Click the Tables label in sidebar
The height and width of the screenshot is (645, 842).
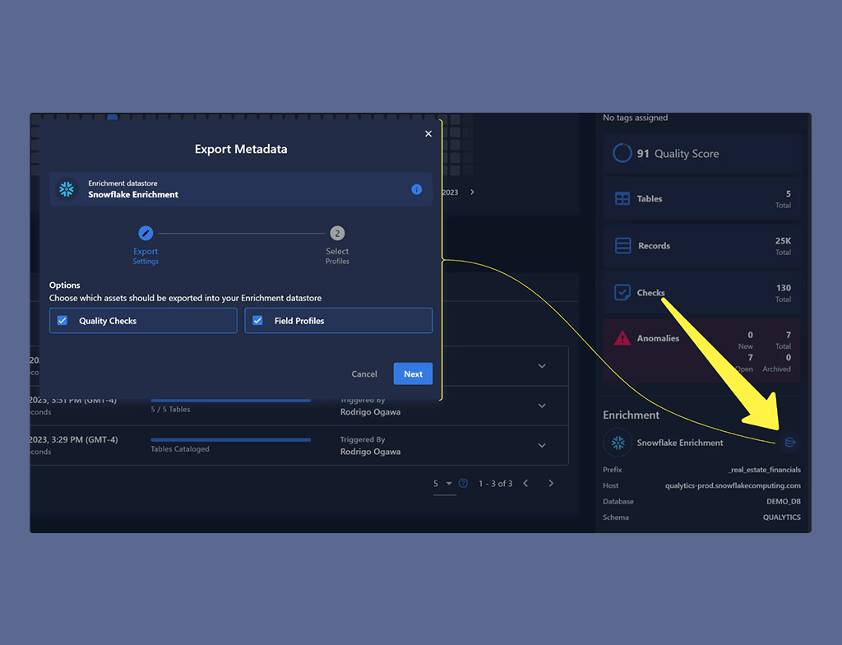[650, 199]
